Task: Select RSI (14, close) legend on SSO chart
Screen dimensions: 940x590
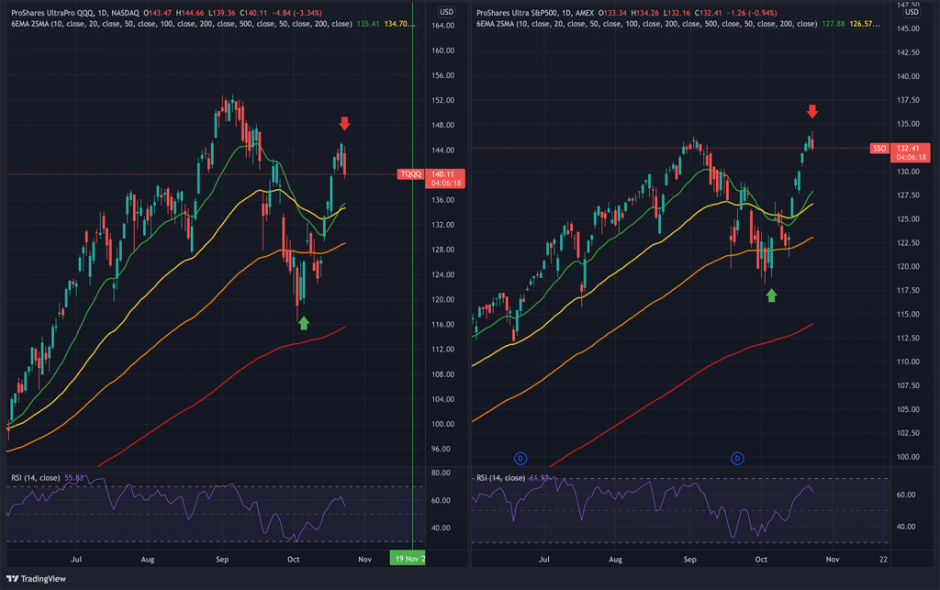Action: coord(500,478)
